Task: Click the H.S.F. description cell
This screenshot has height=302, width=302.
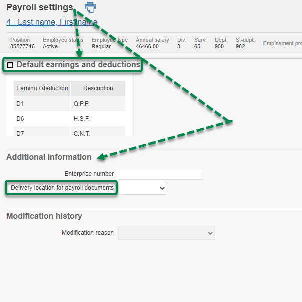Action: [82, 119]
